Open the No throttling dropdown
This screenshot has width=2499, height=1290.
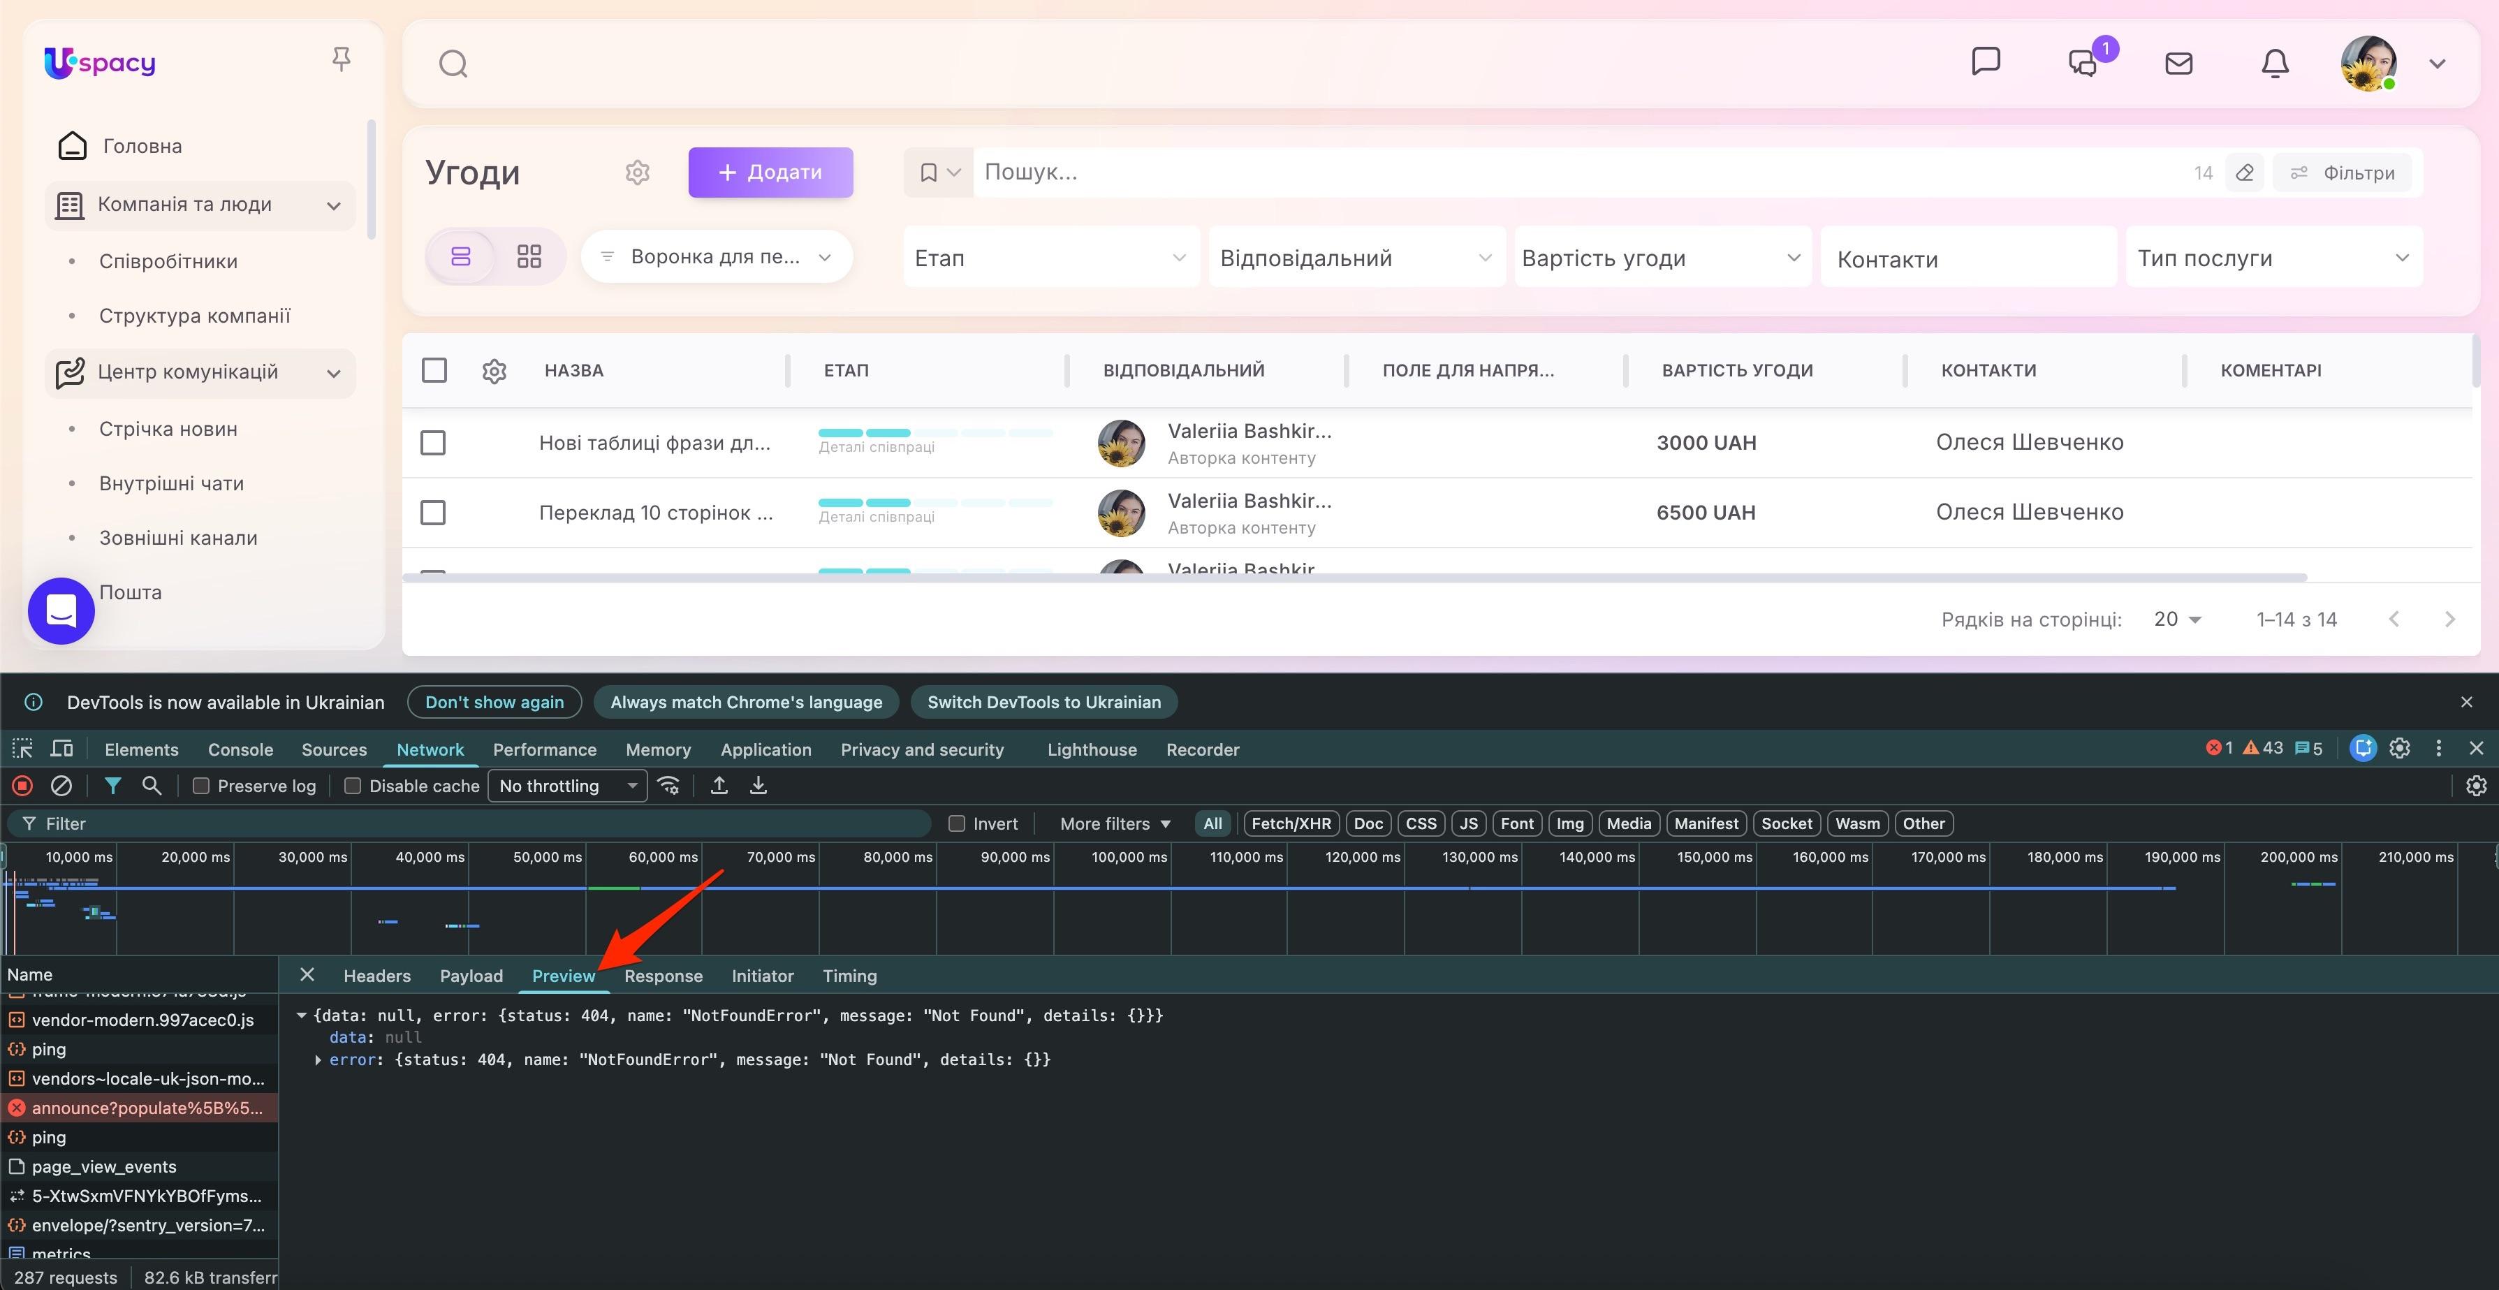pyautogui.click(x=568, y=786)
